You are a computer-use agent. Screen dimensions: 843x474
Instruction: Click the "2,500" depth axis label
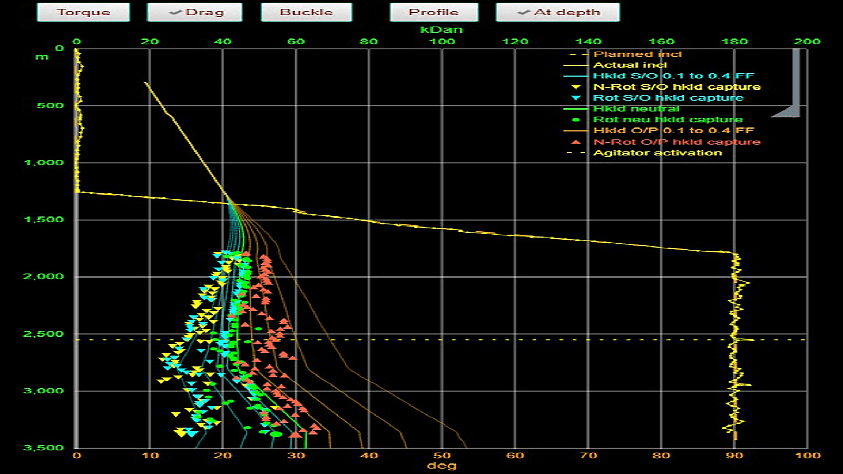[x=43, y=334]
